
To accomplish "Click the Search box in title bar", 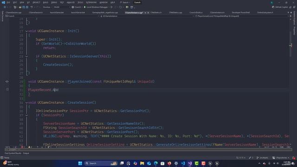I will pyautogui.click(x=125, y=2).
